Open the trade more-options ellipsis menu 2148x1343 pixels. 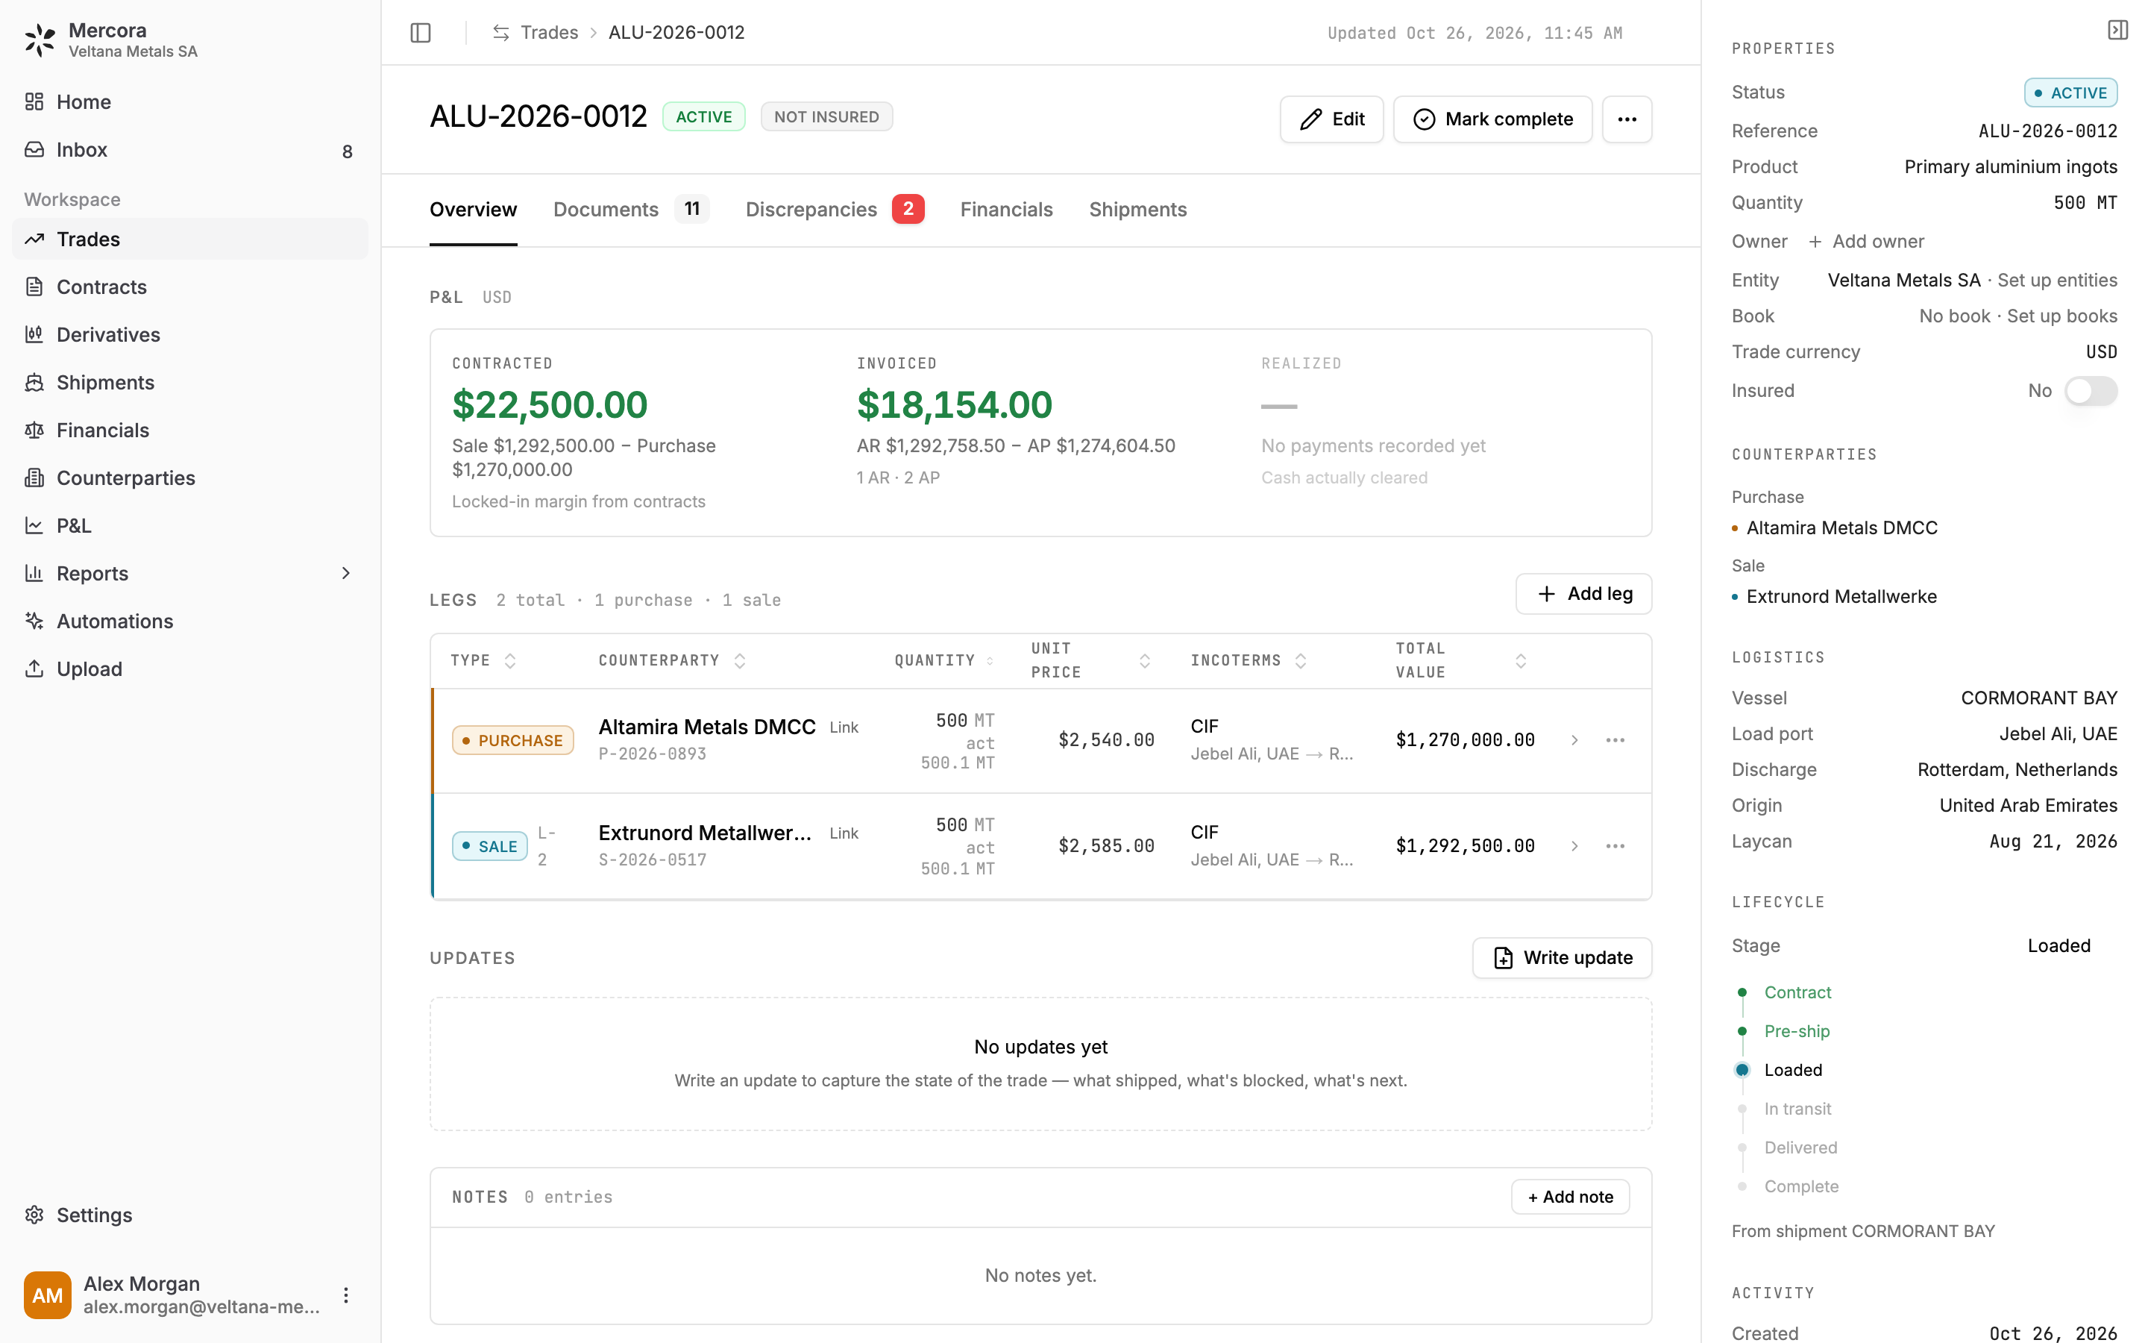click(x=1626, y=119)
